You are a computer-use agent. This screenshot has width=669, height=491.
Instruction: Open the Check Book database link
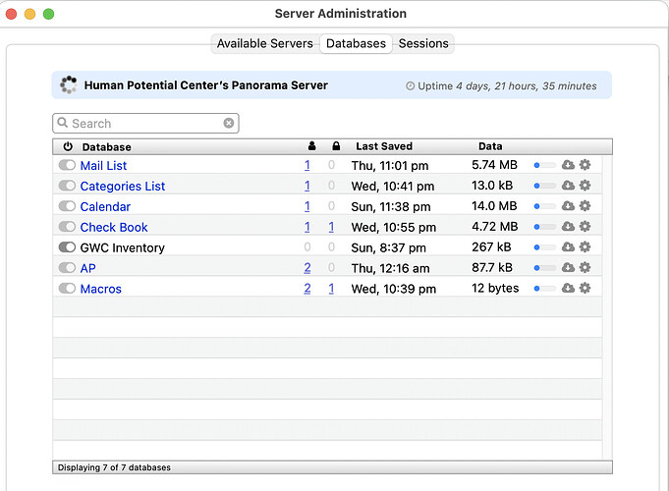click(x=114, y=227)
